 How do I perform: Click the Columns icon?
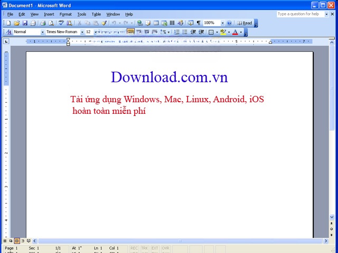click(172, 23)
